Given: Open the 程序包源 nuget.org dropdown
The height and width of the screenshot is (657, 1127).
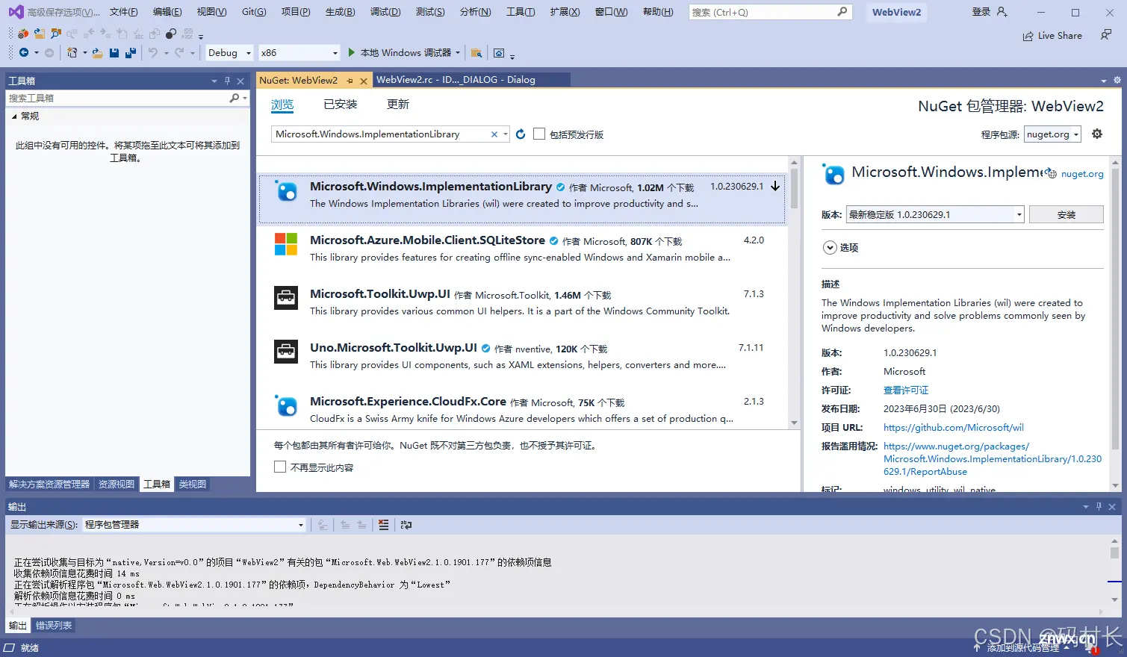Looking at the screenshot, I should [x=1052, y=134].
